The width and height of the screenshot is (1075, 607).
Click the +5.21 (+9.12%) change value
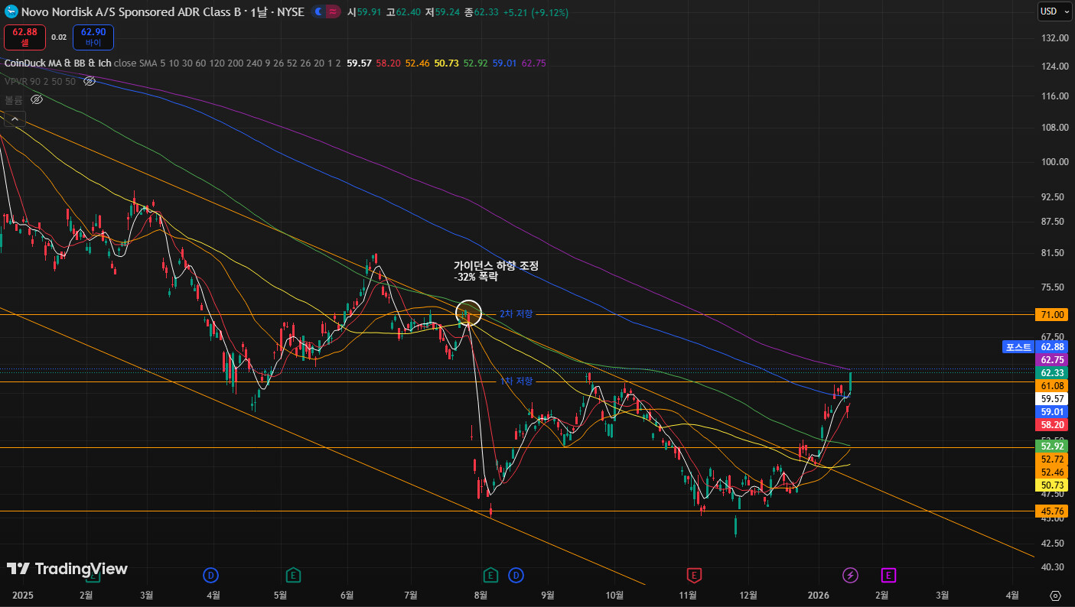click(535, 11)
